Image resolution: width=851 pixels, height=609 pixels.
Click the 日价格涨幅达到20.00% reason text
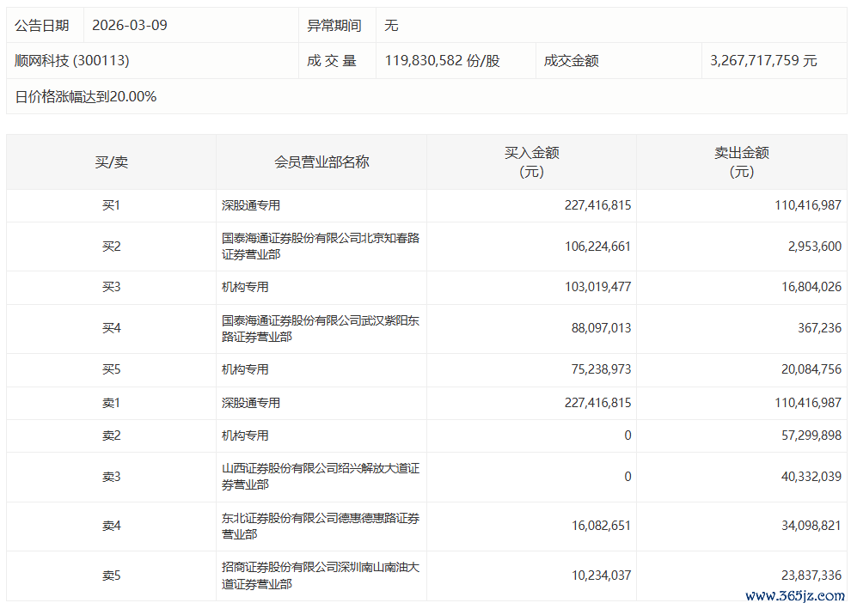[86, 96]
